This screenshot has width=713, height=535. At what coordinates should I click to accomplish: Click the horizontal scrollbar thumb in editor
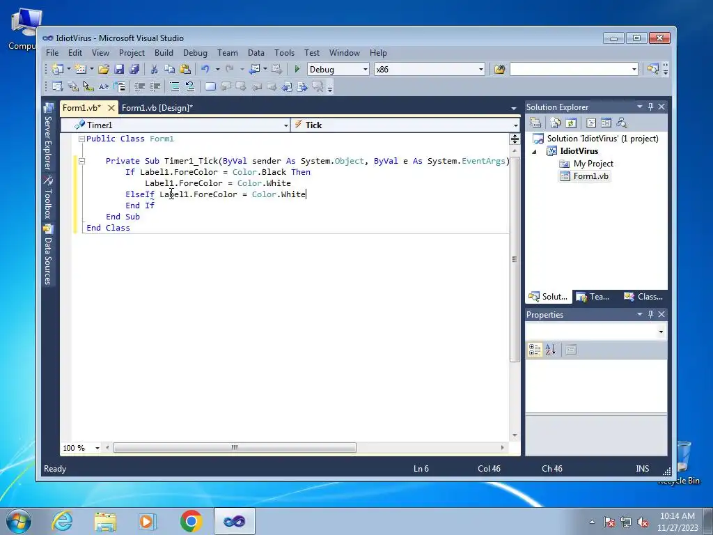(235, 448)
